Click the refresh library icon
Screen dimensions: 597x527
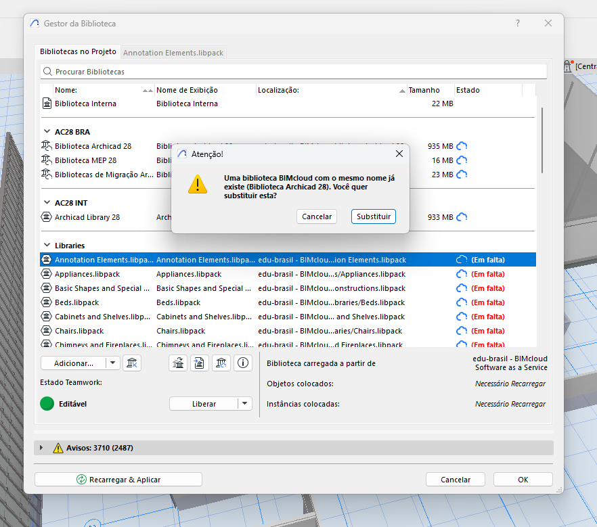(x=221, y=363)
